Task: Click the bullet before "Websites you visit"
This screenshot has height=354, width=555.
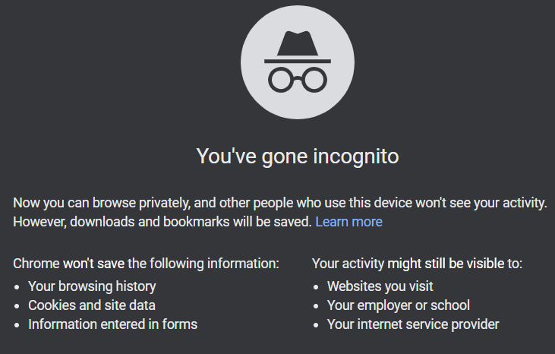Action: 317,287
